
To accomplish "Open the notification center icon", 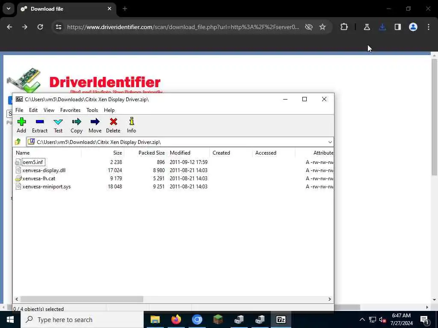I will (424, 319).
